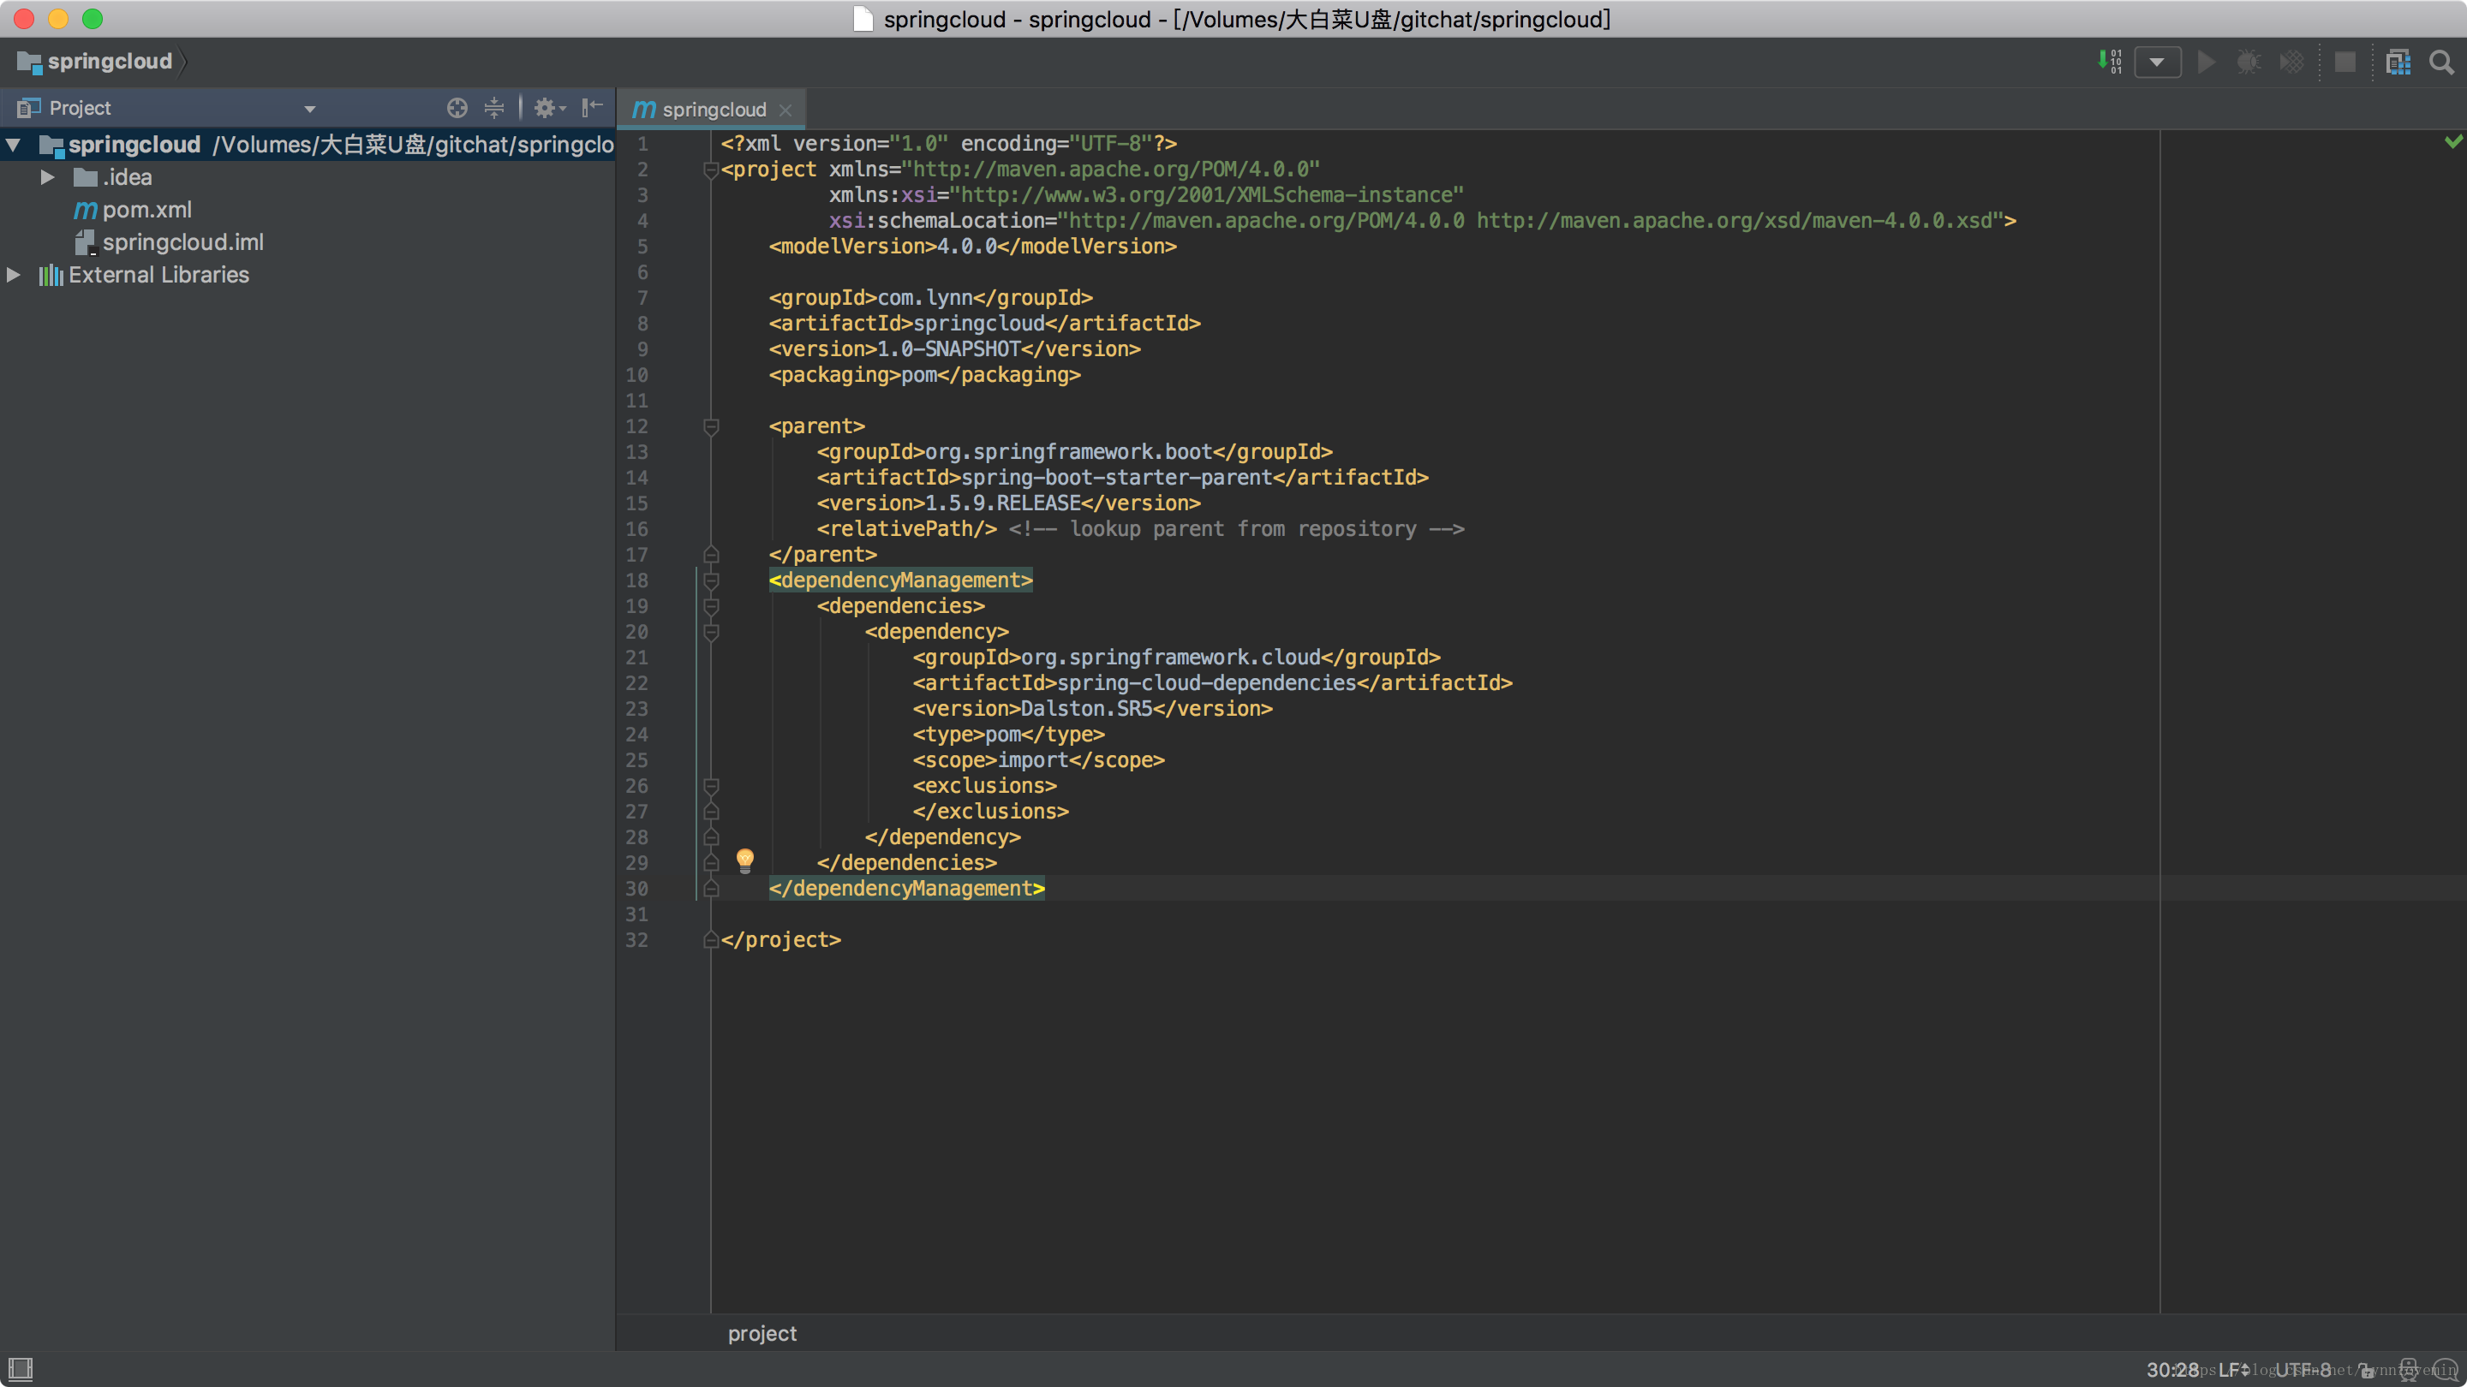
Task: Close the springcloud editor tab
Action: [x=785, y=110]
